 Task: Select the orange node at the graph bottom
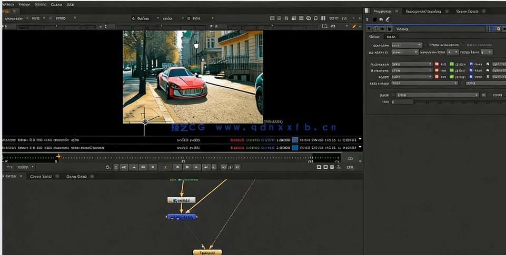pyautogui.click(x=207, y=252)
